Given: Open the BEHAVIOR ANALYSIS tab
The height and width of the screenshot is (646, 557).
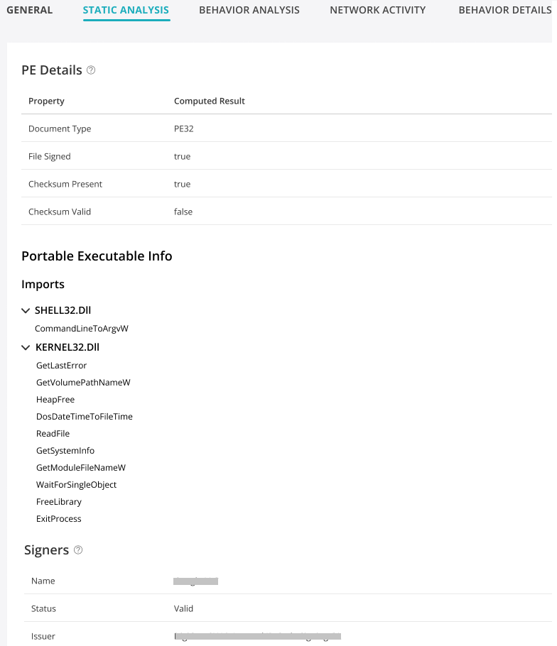Looking at the screenshot, I should click(249, 10).
